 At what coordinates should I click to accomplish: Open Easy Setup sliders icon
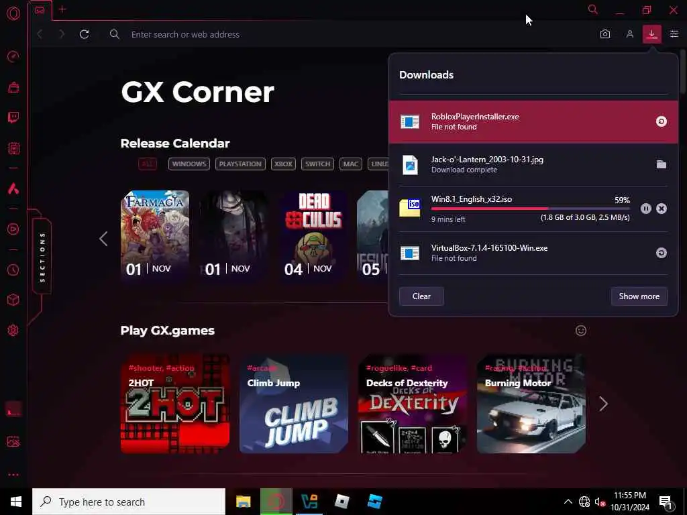674,34
